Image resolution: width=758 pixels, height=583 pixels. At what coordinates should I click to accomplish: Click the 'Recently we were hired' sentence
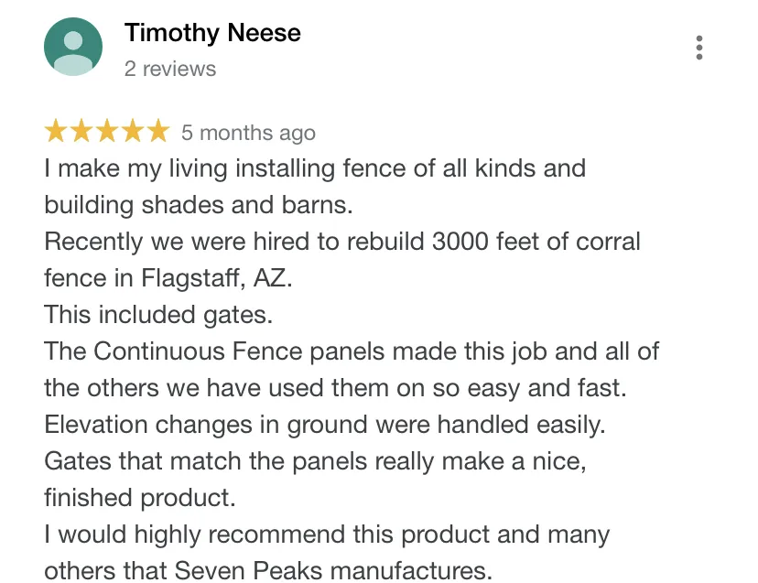342,242
